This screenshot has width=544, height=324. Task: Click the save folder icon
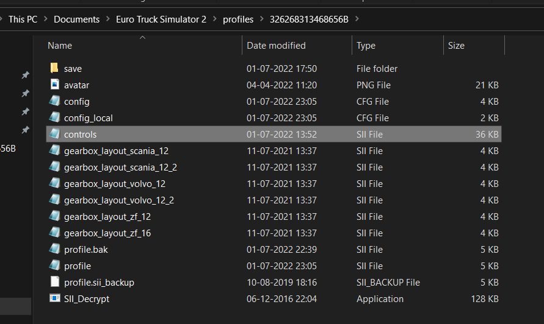click(x=54, y=69)
